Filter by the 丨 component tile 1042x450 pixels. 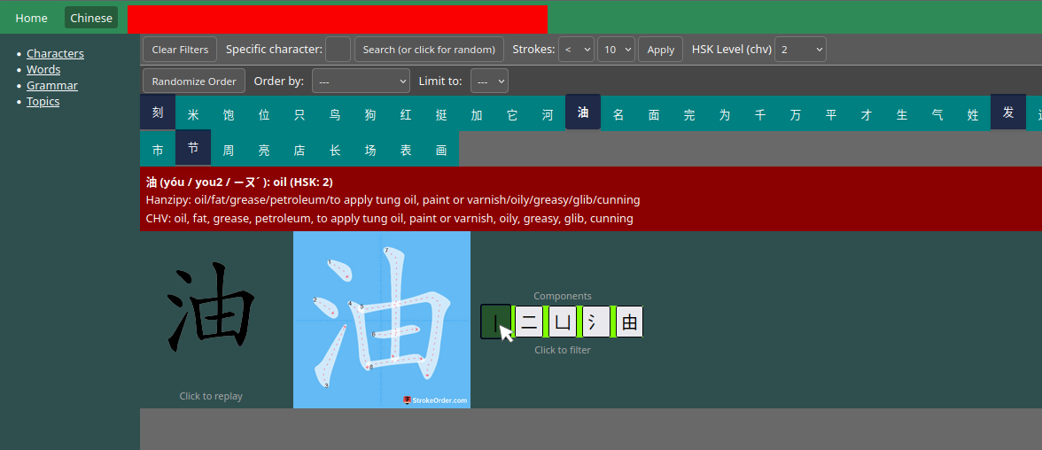point(496,322)
